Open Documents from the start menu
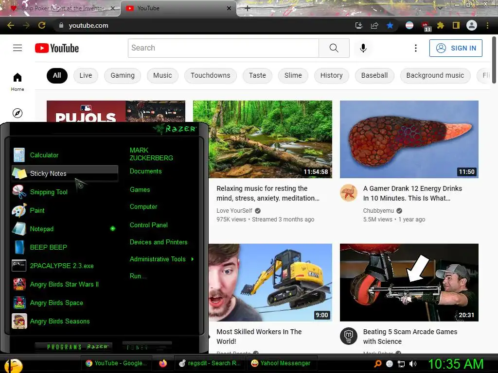The image size is (498, 373). coord(146,171)
